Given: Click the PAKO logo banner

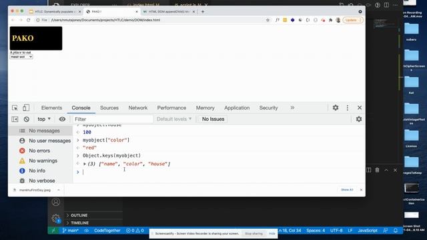Looking at the screenshot, I should pyautogui.click(x=36, y=38).
